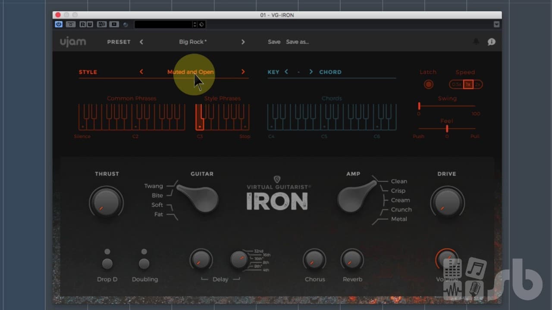
Task: Enable Write automation (W) button
Action: point(90,25)
